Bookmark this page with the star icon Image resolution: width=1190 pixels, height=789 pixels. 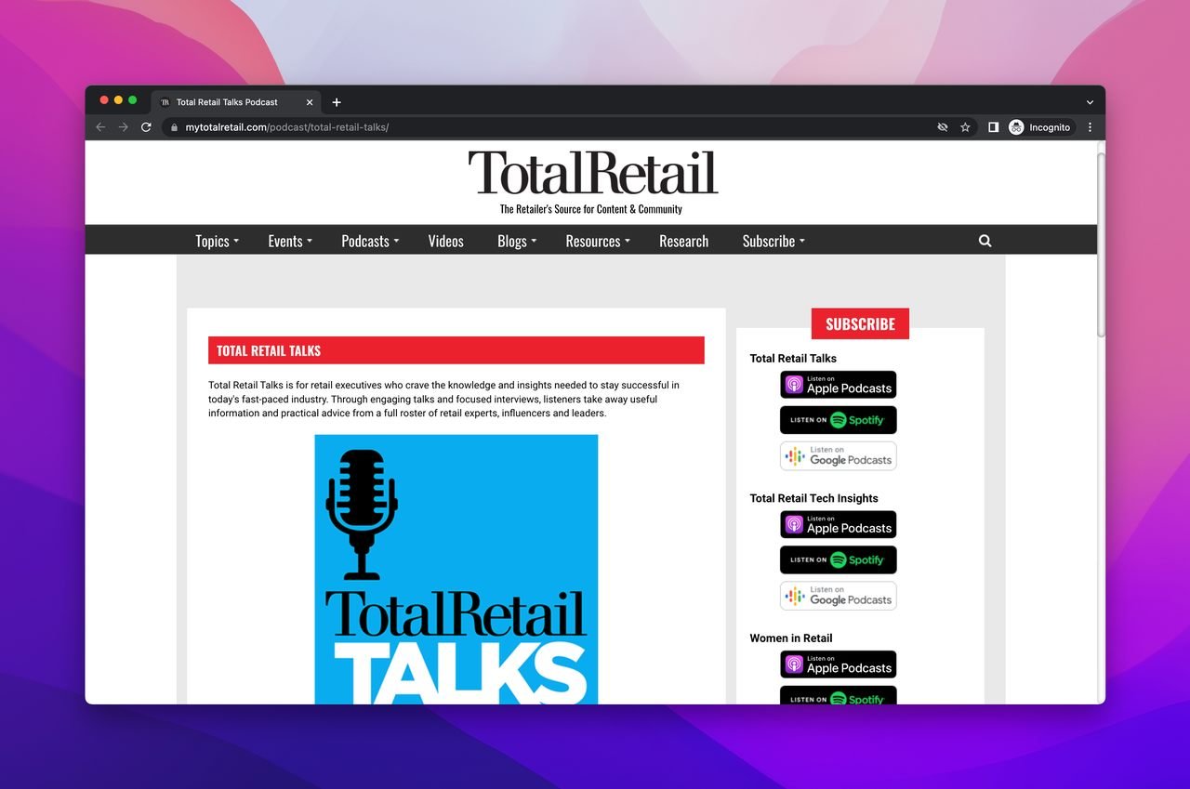pyautogui.click(x=965, y=127)
